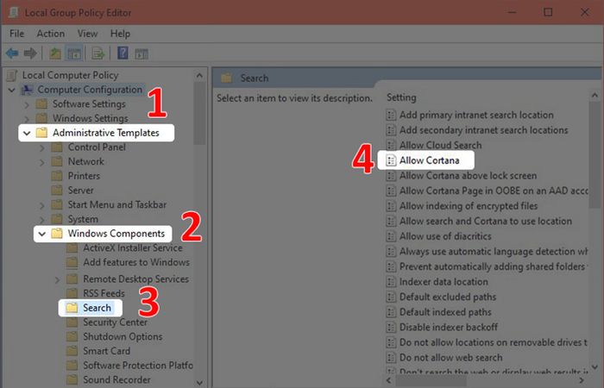
Task: Select the Allow Cortana setting
Action: click(x=430, y=160)
